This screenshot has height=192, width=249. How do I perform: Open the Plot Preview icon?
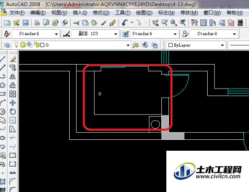[x=46, y=23]
